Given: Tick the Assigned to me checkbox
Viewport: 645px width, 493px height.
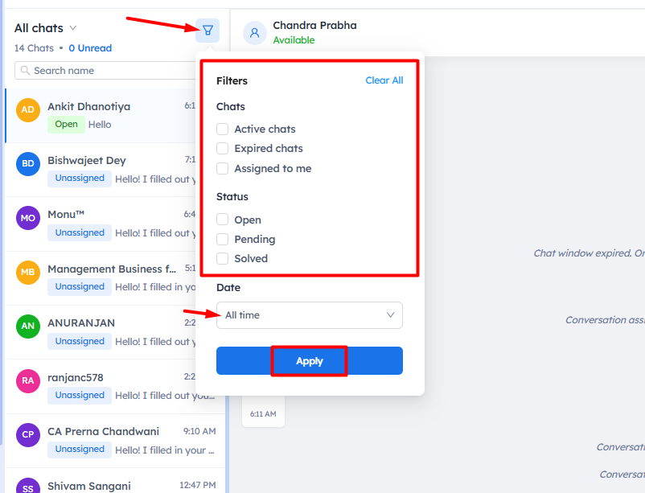Looking at the screenshot, I should 223,169.
